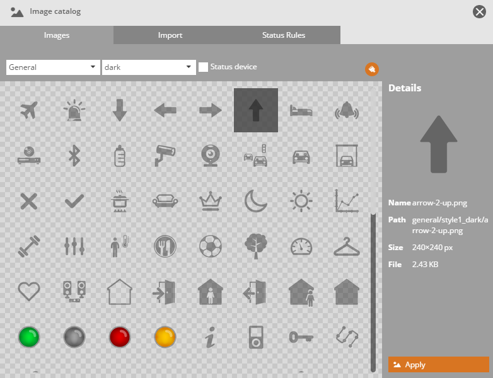Click the soccer ball image

pyautogui.click(x=210, y=246)
